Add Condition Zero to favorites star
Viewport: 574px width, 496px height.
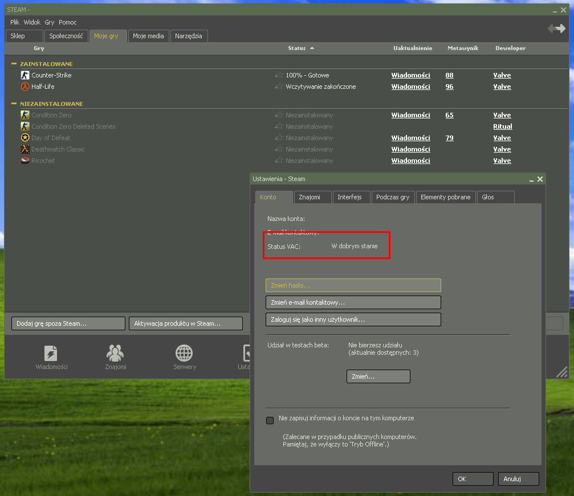click(279, 115)
